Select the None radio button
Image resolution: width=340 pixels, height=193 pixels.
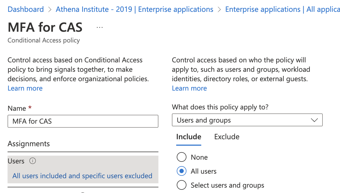tap(182, 157)
